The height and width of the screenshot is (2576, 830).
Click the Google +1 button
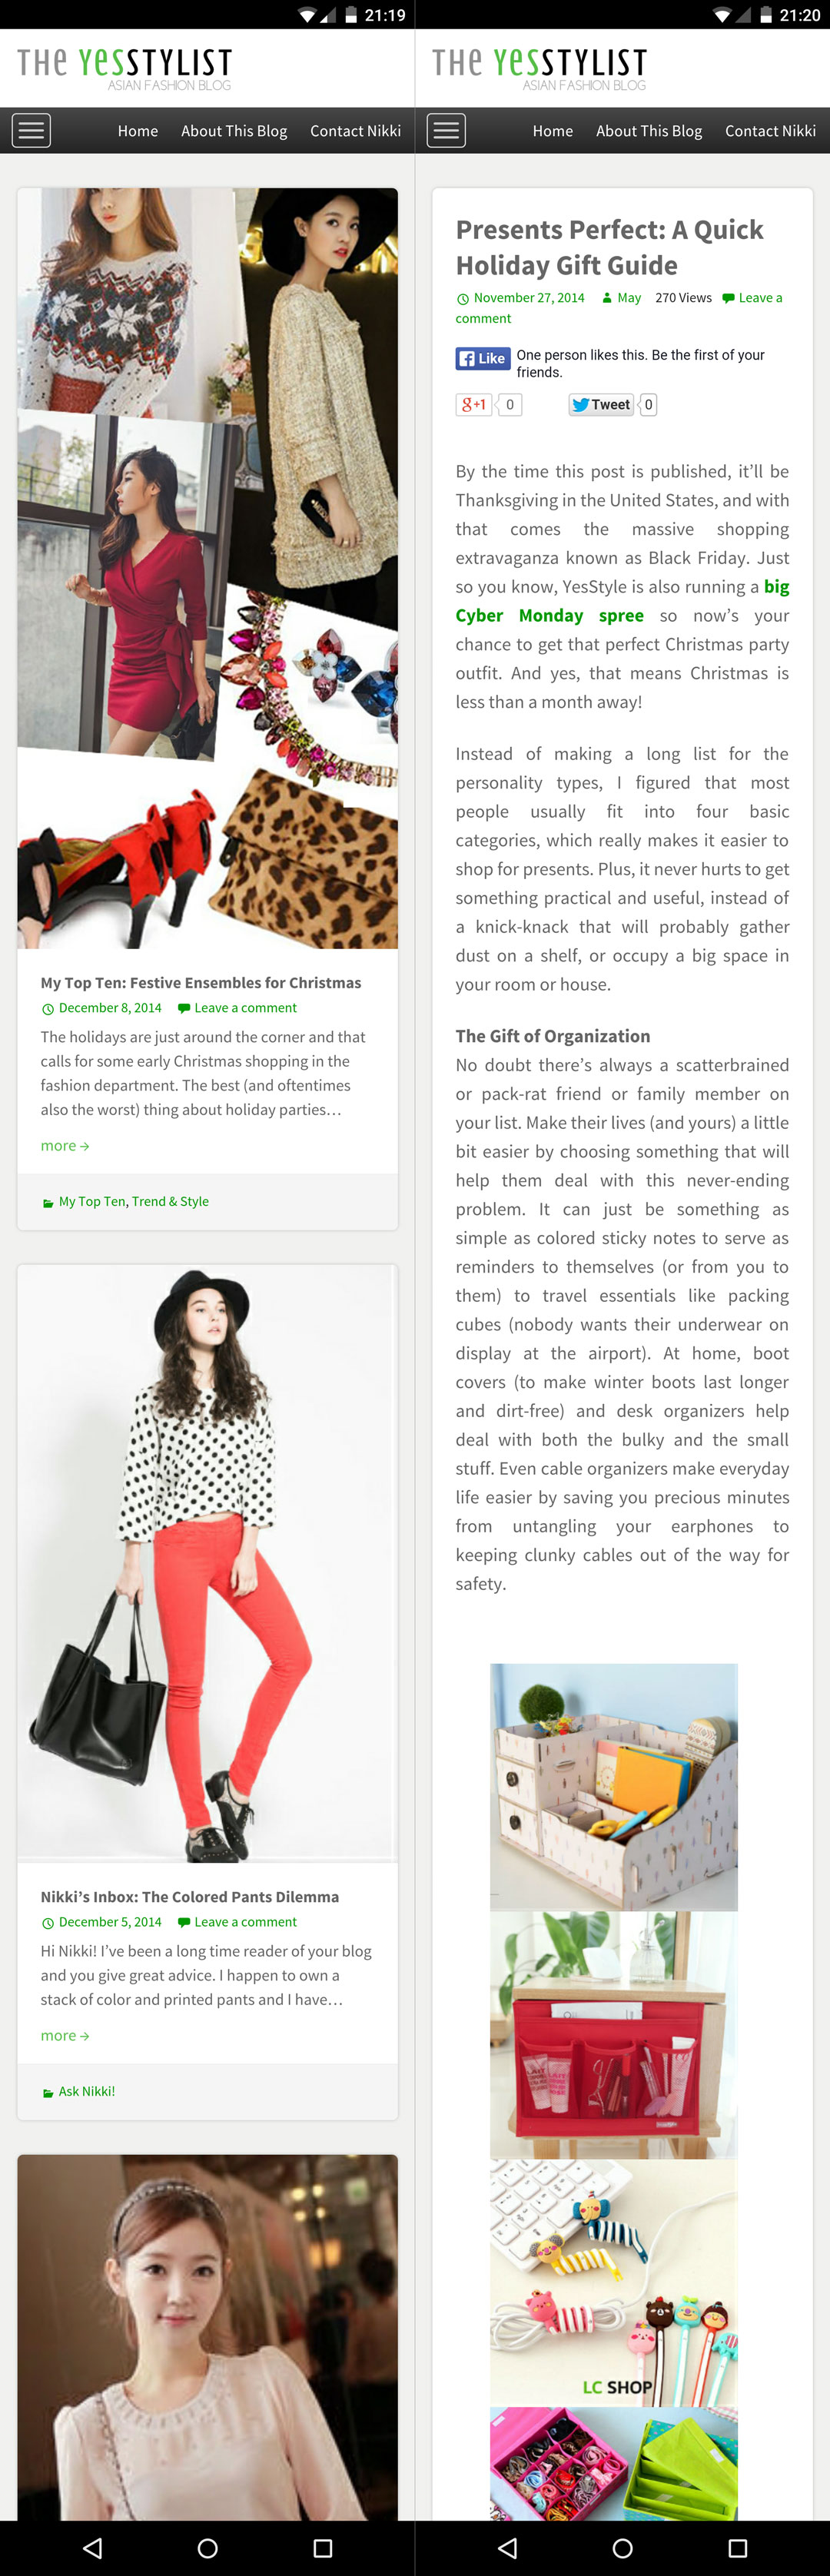(x=474, y=405)
